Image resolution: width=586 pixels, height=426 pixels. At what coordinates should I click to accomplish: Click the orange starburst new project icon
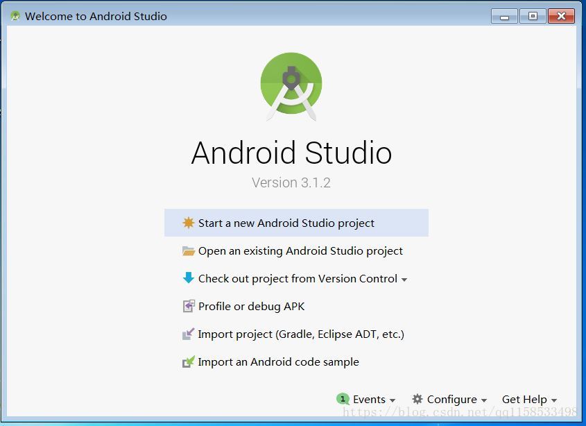(189, 223)
